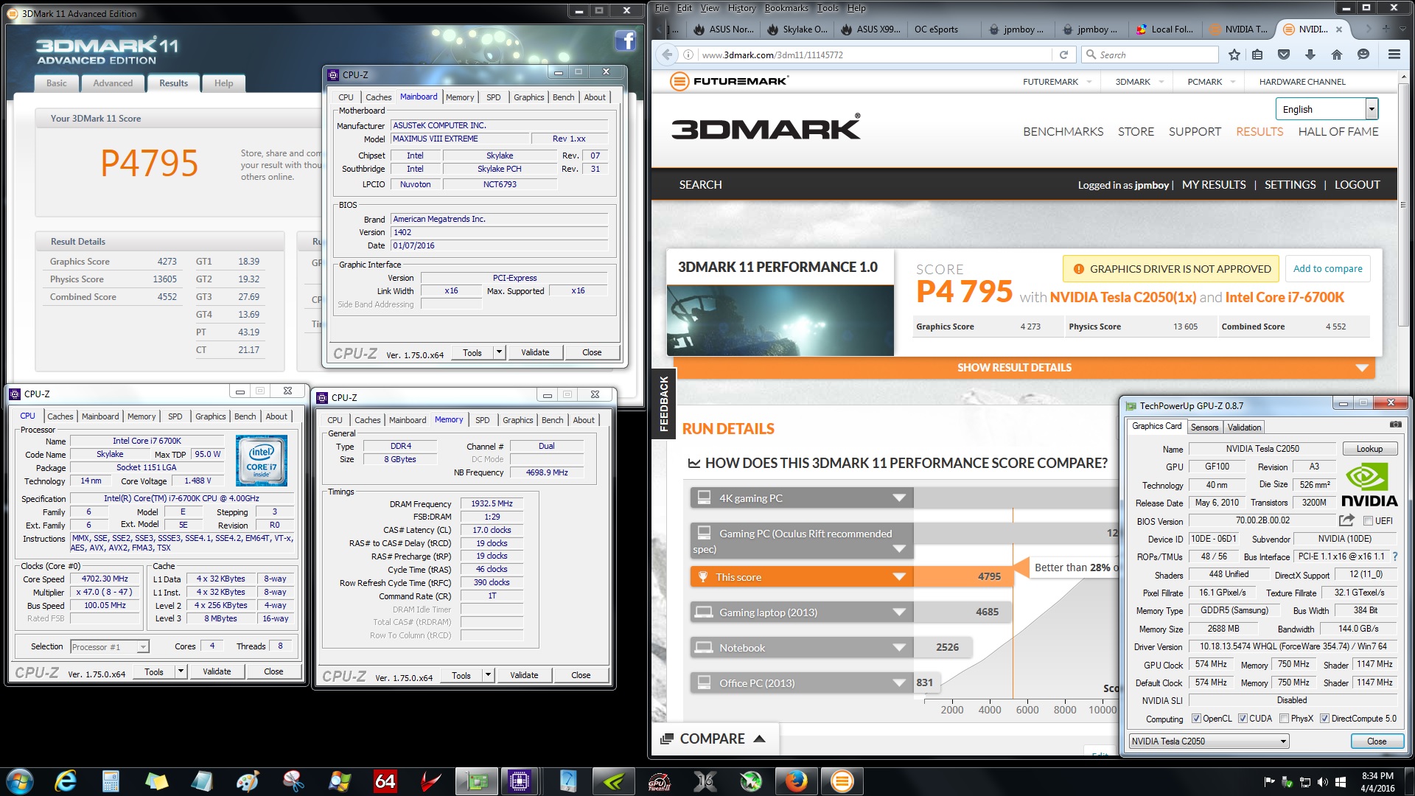Screen dimensions: 1415x796
Task: Open the History menu in Firefox
Action: click(x=741, y=8)
